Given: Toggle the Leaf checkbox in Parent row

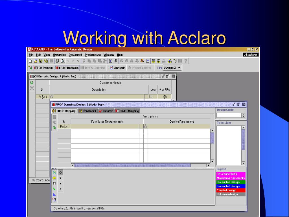Looking at the screenshot, I should [151, 97].
